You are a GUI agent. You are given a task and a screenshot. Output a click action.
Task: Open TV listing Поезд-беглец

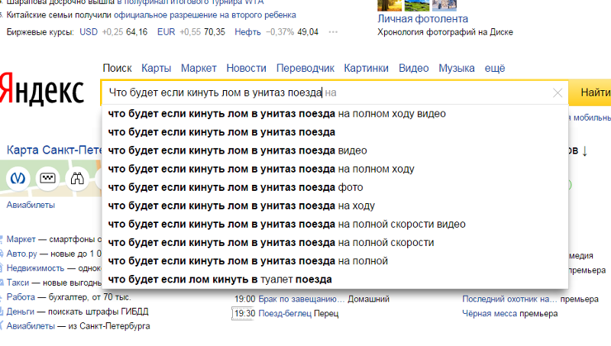[285, 314]
